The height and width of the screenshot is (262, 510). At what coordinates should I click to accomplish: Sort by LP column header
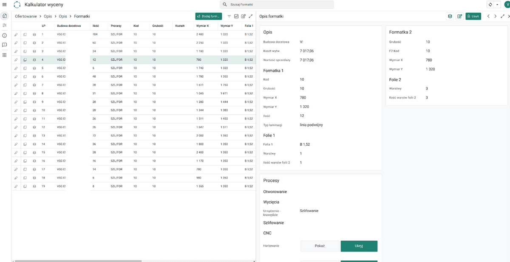pyautogui.click(x=43, y=26)
